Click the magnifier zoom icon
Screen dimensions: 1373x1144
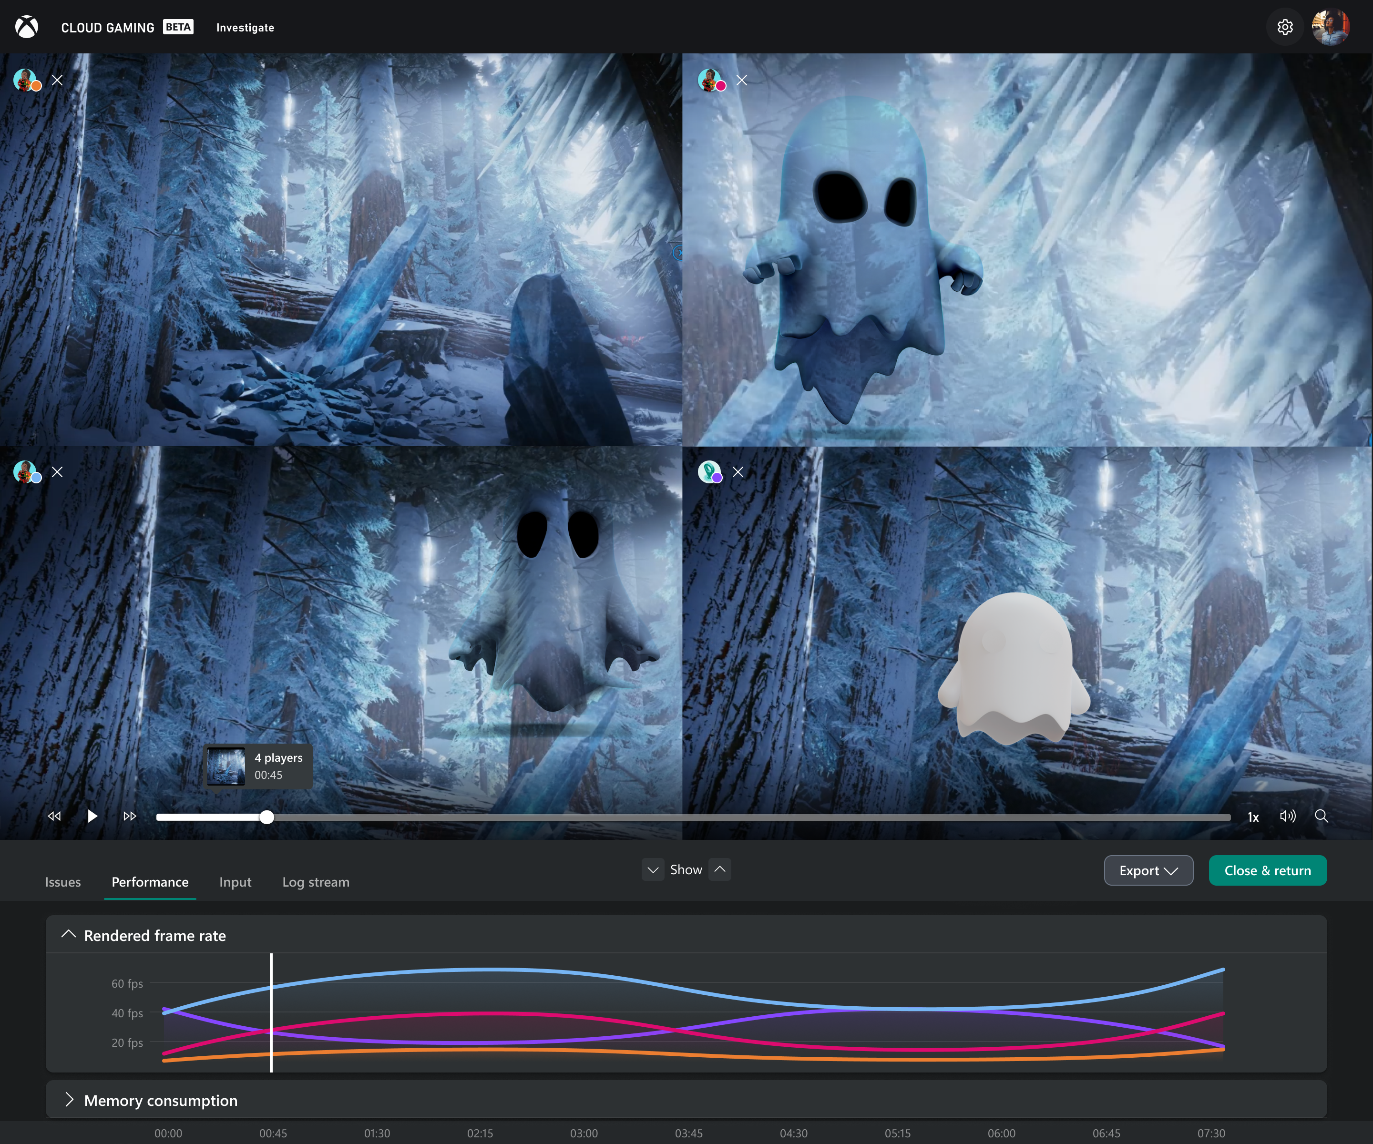point(1322,816)
